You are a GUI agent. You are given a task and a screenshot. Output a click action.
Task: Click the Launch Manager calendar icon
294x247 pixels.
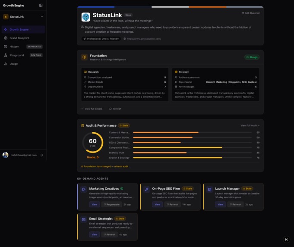click(x=210, y=189)
